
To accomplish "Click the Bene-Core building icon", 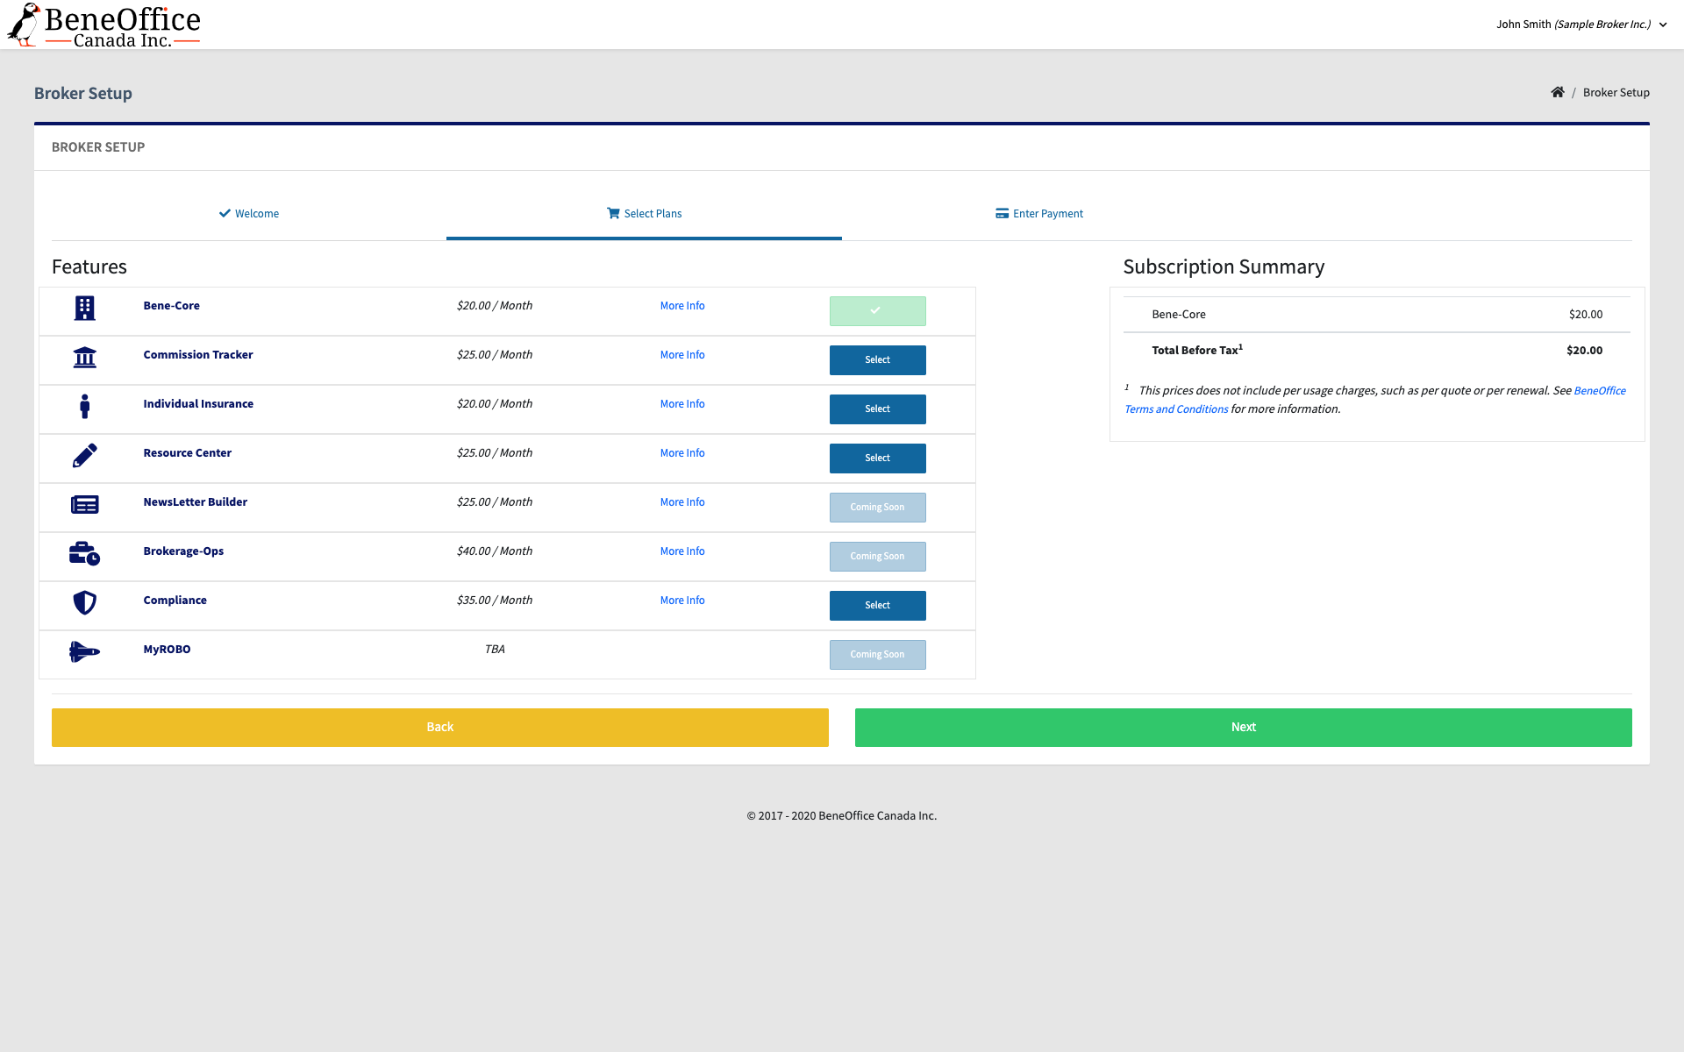I will [x=84, y=308].
